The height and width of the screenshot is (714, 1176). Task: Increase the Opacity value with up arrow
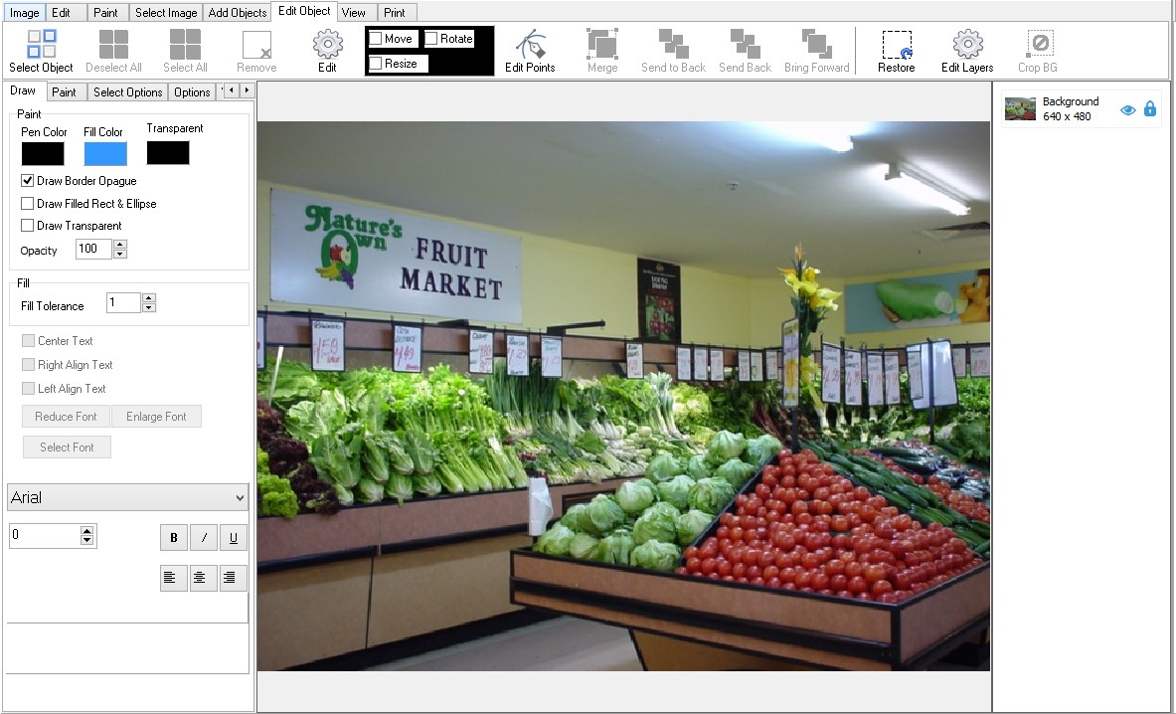click(x=120, y=244)
